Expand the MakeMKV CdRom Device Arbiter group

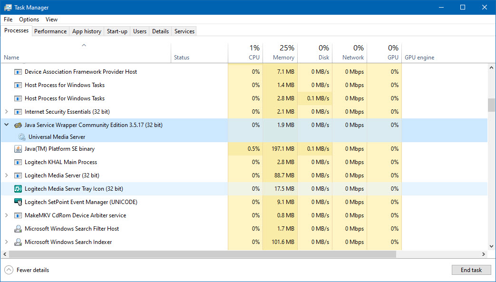tap(6, 215)
